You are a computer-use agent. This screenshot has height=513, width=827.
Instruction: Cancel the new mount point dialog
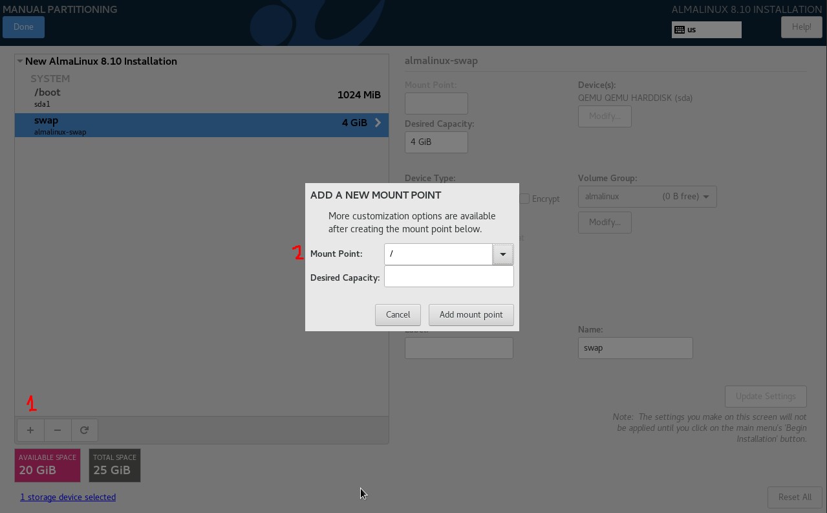tap(398, 315)
